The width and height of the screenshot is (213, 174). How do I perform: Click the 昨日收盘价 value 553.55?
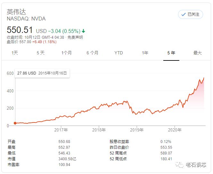pyautogui.click(x=166, y=147)
